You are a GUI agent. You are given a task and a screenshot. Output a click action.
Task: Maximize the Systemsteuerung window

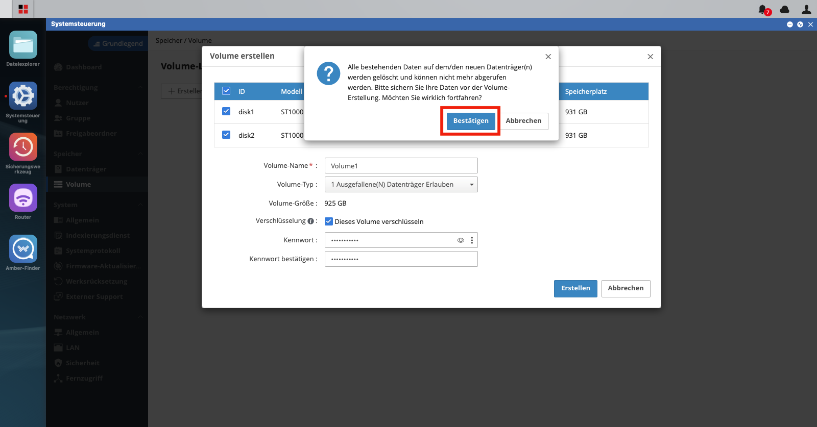coord(800,24)
